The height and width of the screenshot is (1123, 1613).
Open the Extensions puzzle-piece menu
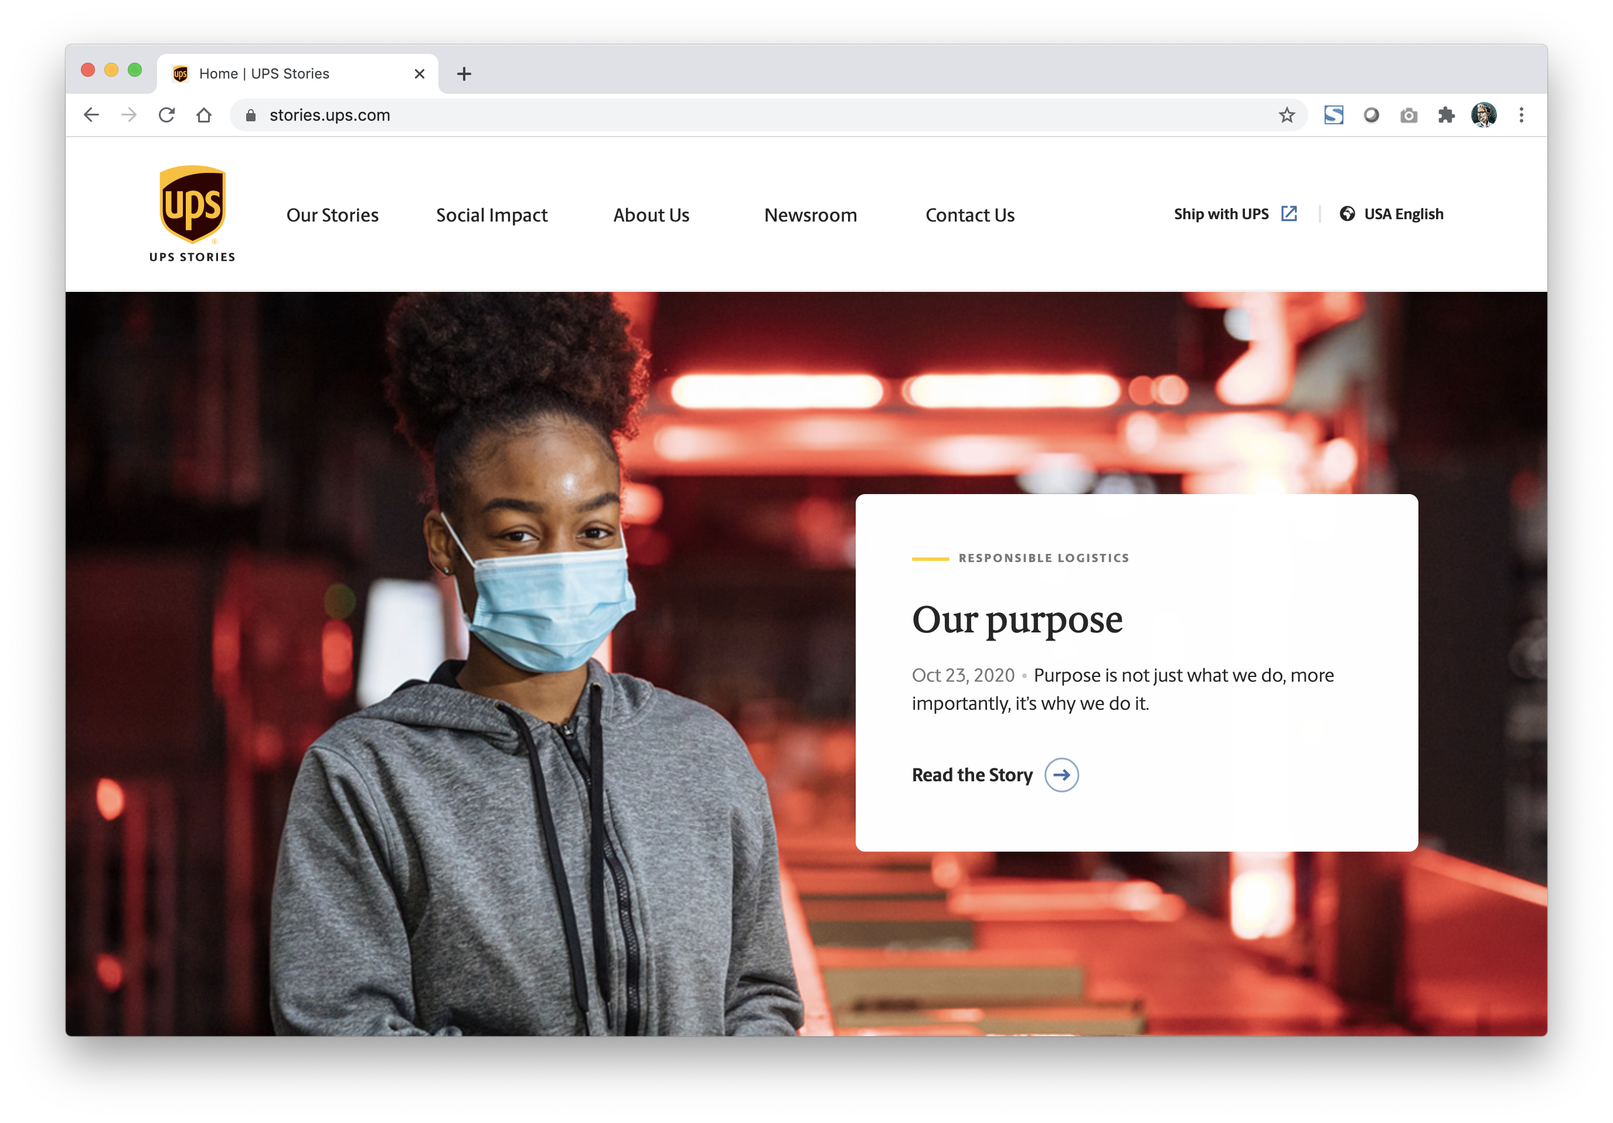1446,114
